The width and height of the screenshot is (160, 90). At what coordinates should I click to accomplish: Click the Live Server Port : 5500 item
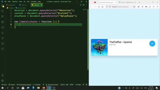click(64, 85)
